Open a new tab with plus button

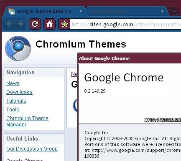pos(174,11)
